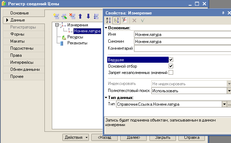Move selected item down with arrow icon
The image size is (231, 143).
tap(88, 16)
